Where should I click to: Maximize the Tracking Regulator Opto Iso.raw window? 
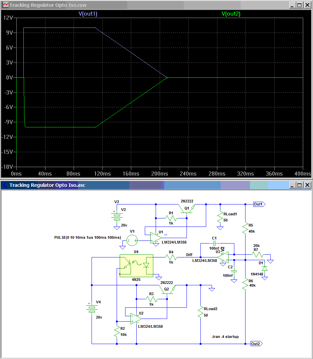click(299, 5)
